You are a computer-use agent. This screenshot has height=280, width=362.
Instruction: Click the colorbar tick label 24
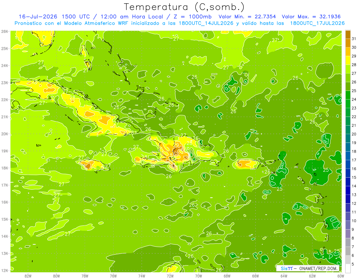point(354,99)
